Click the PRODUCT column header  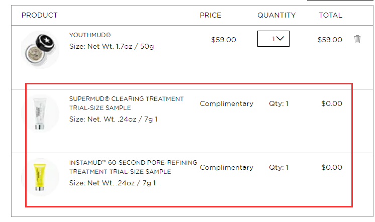(40, 15)
